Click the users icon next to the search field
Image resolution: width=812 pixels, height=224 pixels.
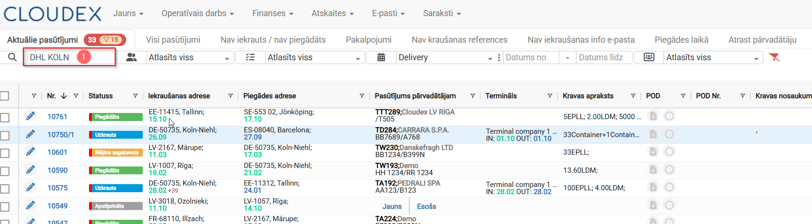coord(131,57)
